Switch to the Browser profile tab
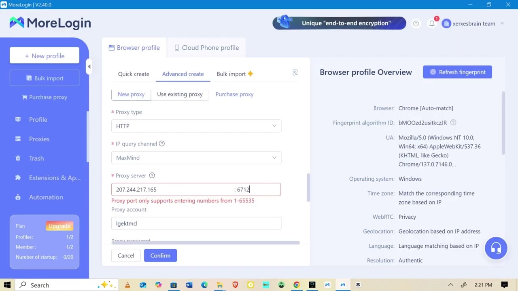This screenshot has width=518, height=291. tap(134, 48)
